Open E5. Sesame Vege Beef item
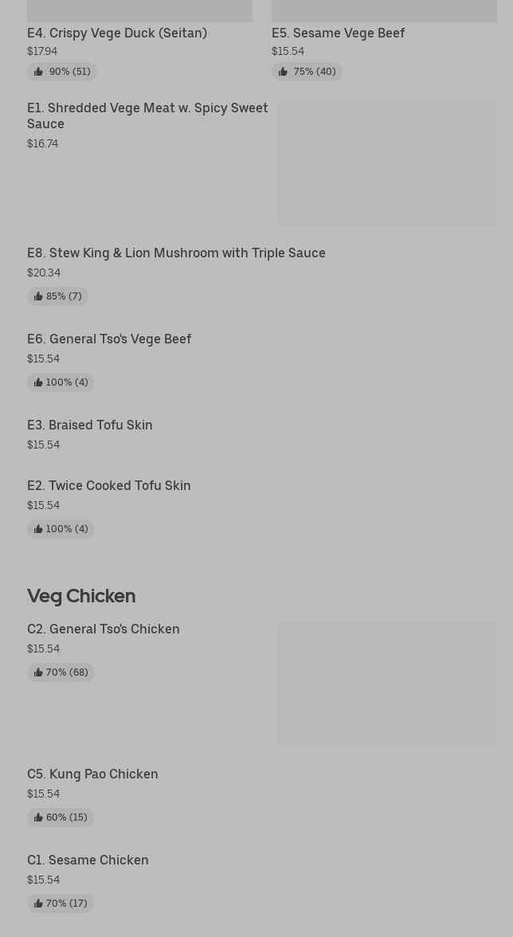The height and width of the screenshot is (937, 513). click(338, 33)
